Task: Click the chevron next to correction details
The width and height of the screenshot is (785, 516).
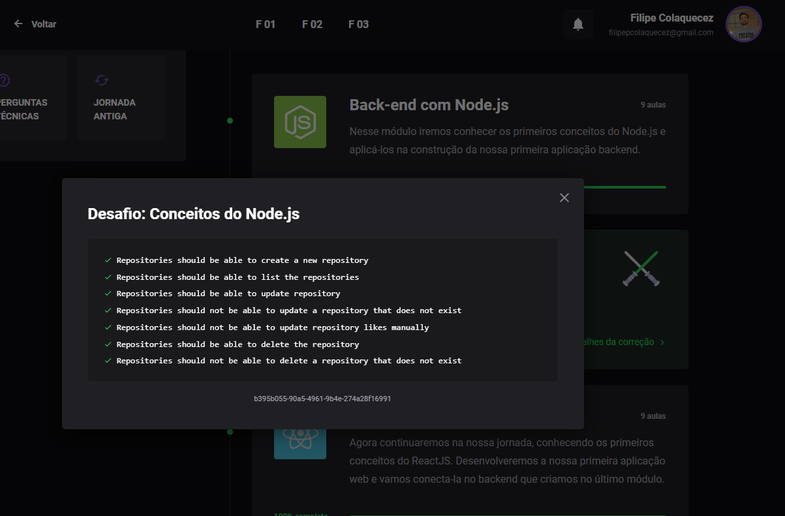Action: (662, 342)
